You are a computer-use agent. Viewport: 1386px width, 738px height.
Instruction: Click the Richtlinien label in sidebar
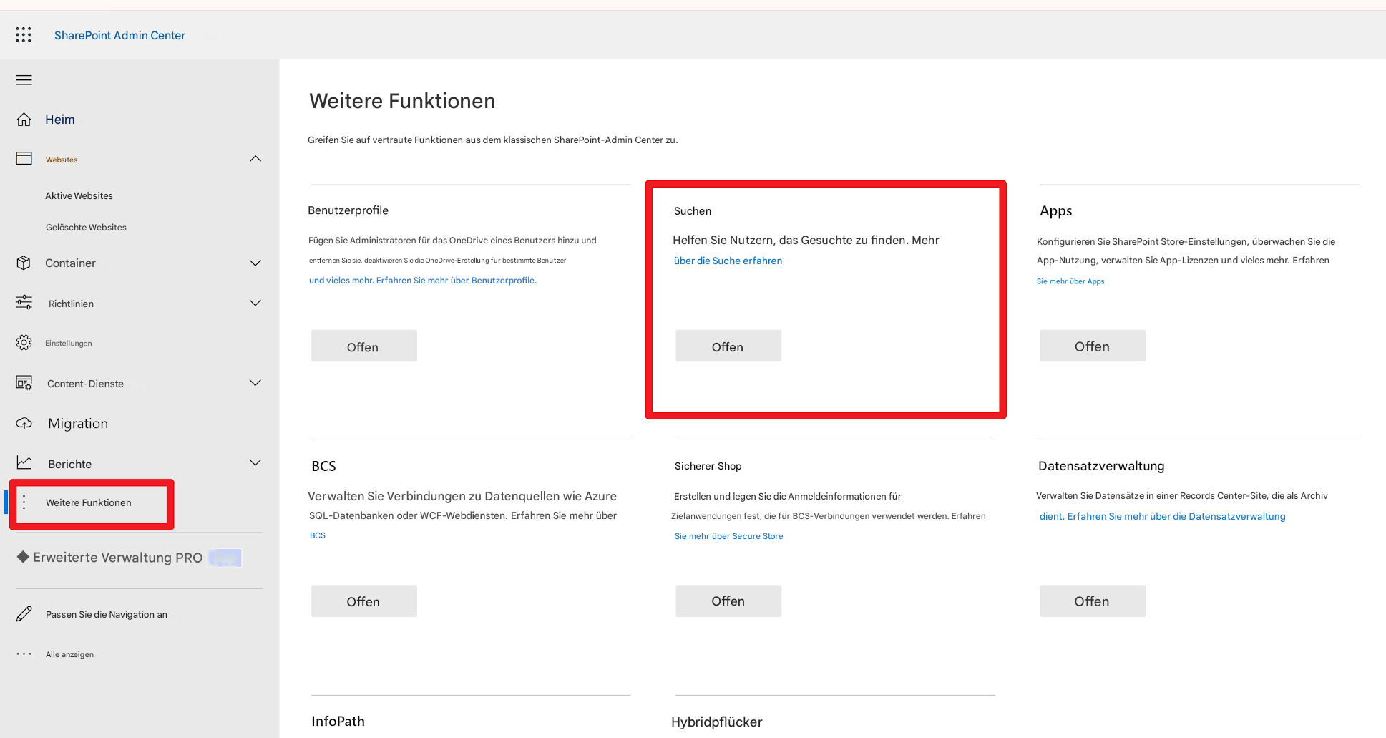coord(71,304)
